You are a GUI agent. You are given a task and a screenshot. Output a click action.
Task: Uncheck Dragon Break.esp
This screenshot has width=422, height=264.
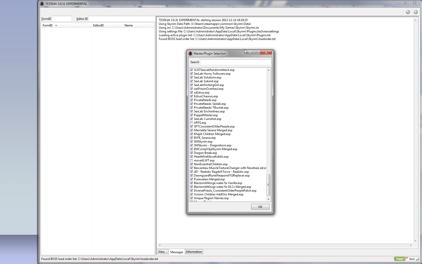191,153
